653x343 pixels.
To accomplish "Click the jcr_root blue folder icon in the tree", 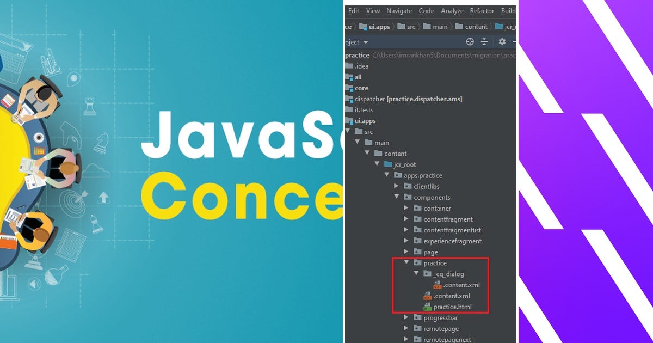I will [388, 164].
